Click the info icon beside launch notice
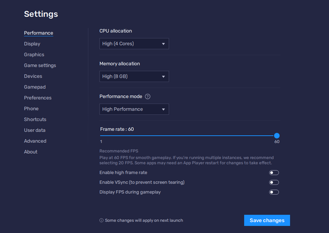Screen dimensions: 329x233 (x=101, y=220)
